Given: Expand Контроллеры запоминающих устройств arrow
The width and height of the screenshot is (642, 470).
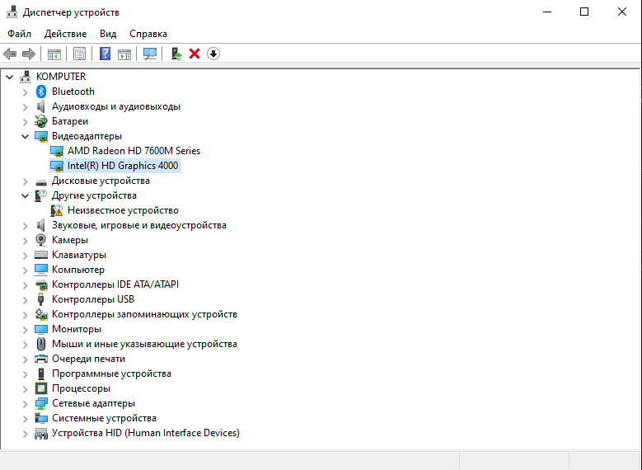Looking at the screenshot, I should [25, 315].
